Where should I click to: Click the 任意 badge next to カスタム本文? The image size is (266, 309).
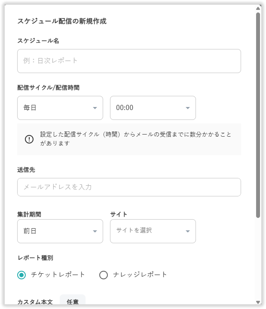pyautogui.click(x=73, y=302)
